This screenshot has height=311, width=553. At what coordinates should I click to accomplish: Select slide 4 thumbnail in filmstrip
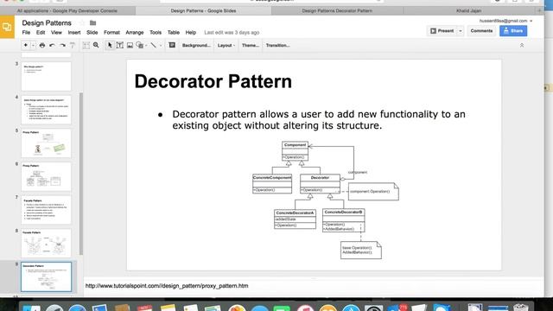click(46, 110)
